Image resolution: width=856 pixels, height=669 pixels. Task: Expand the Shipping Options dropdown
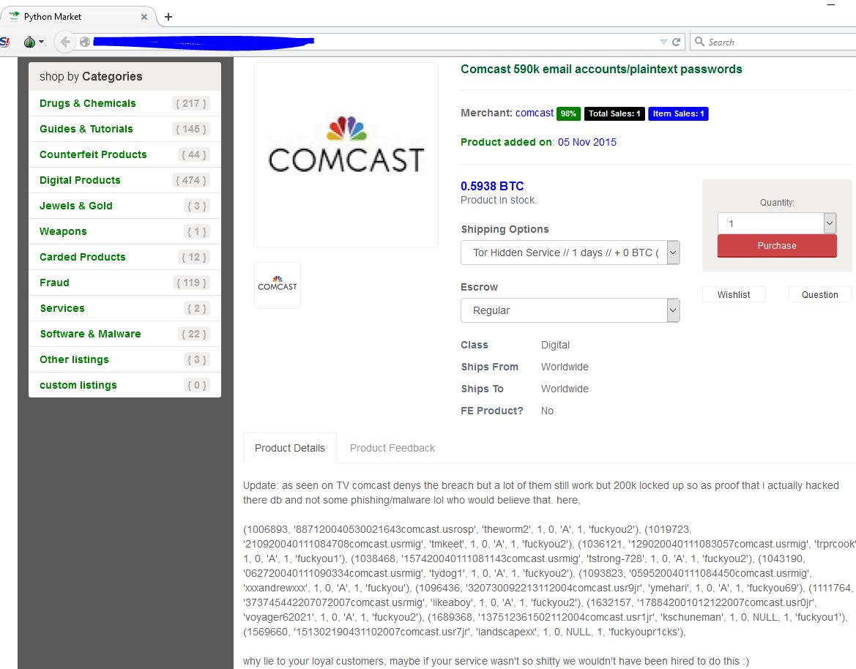tap(570, 253)
